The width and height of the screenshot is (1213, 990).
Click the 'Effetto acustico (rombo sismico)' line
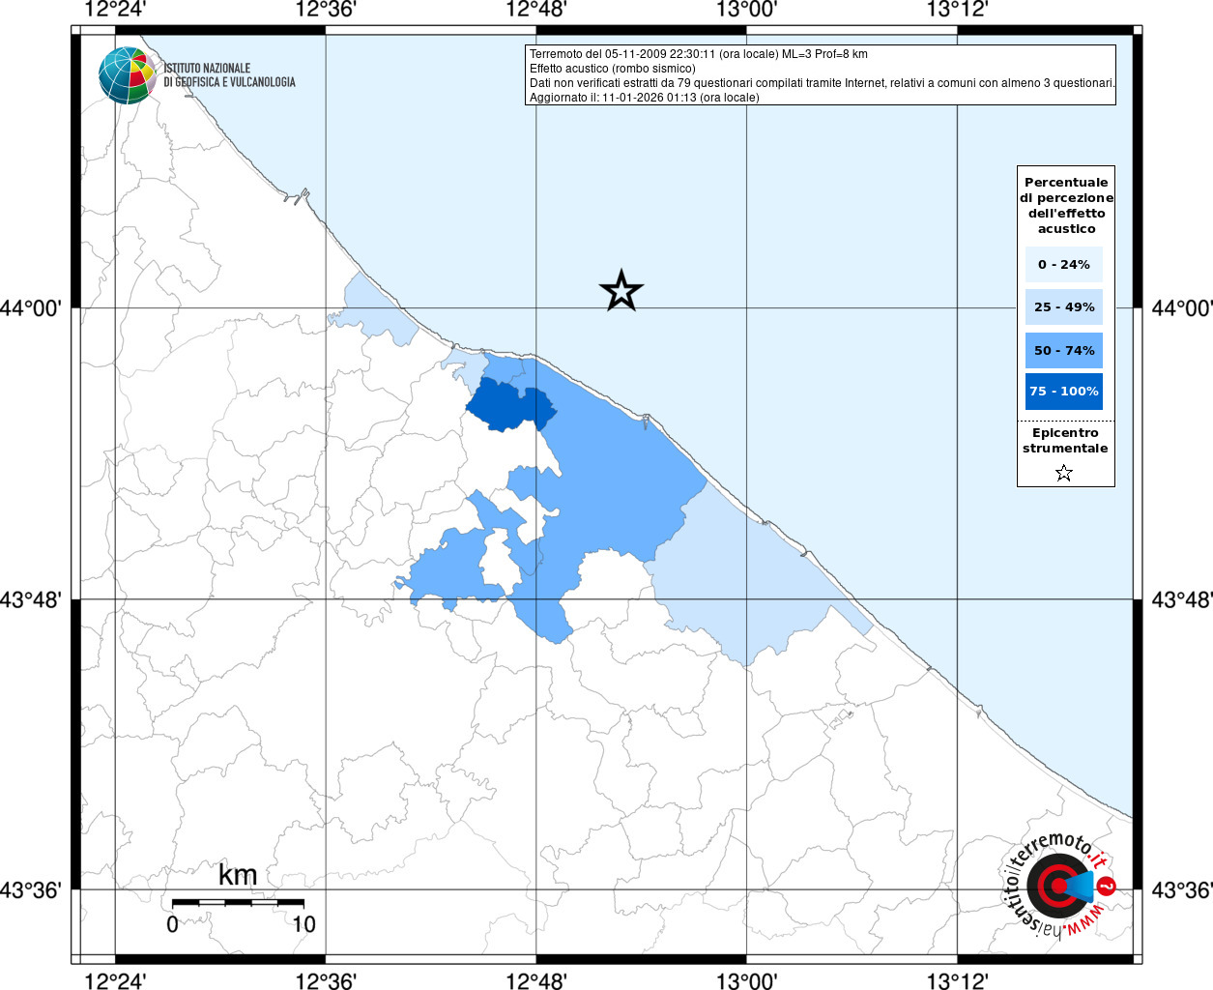click(612, 69)
